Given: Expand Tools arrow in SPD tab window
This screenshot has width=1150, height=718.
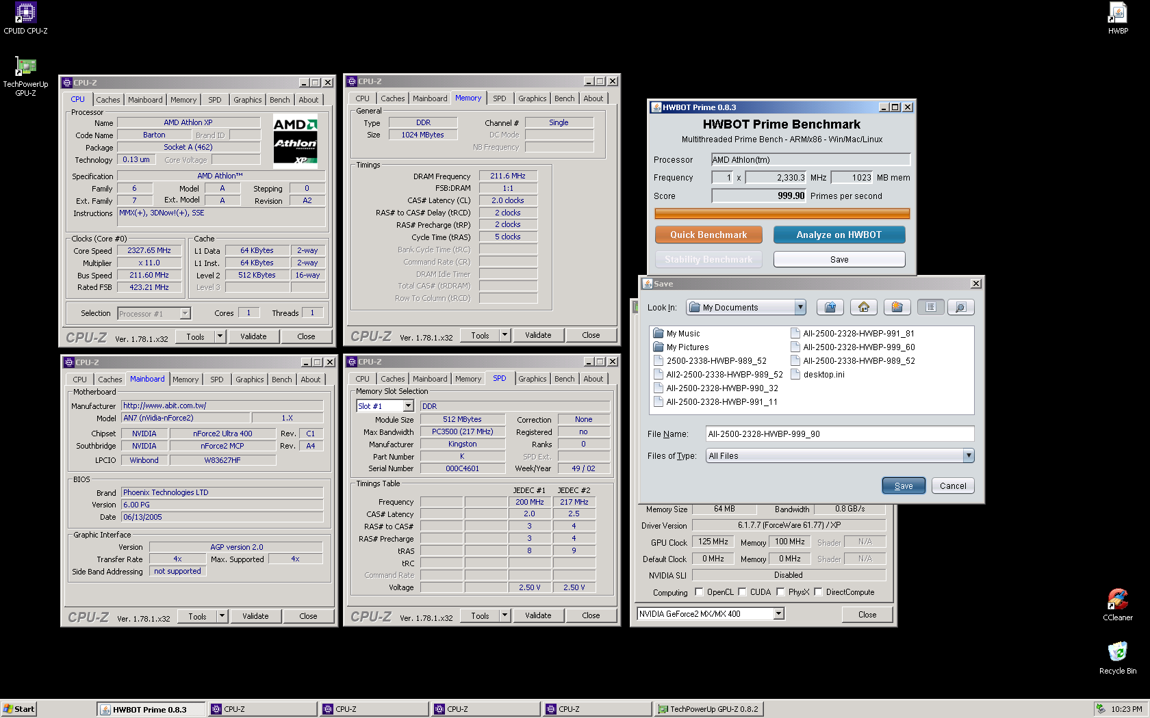Looking at the screenshot, I should click(504, 615).
